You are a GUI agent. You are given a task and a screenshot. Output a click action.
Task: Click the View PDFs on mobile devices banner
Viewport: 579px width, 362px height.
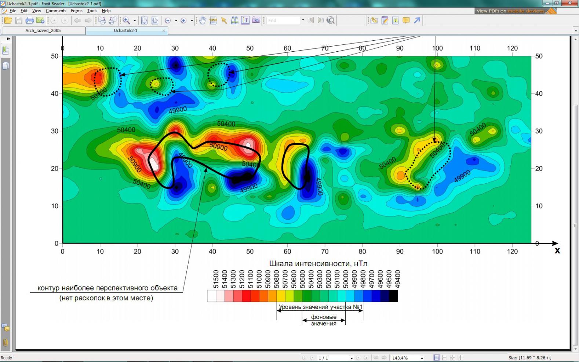point(516,11)
